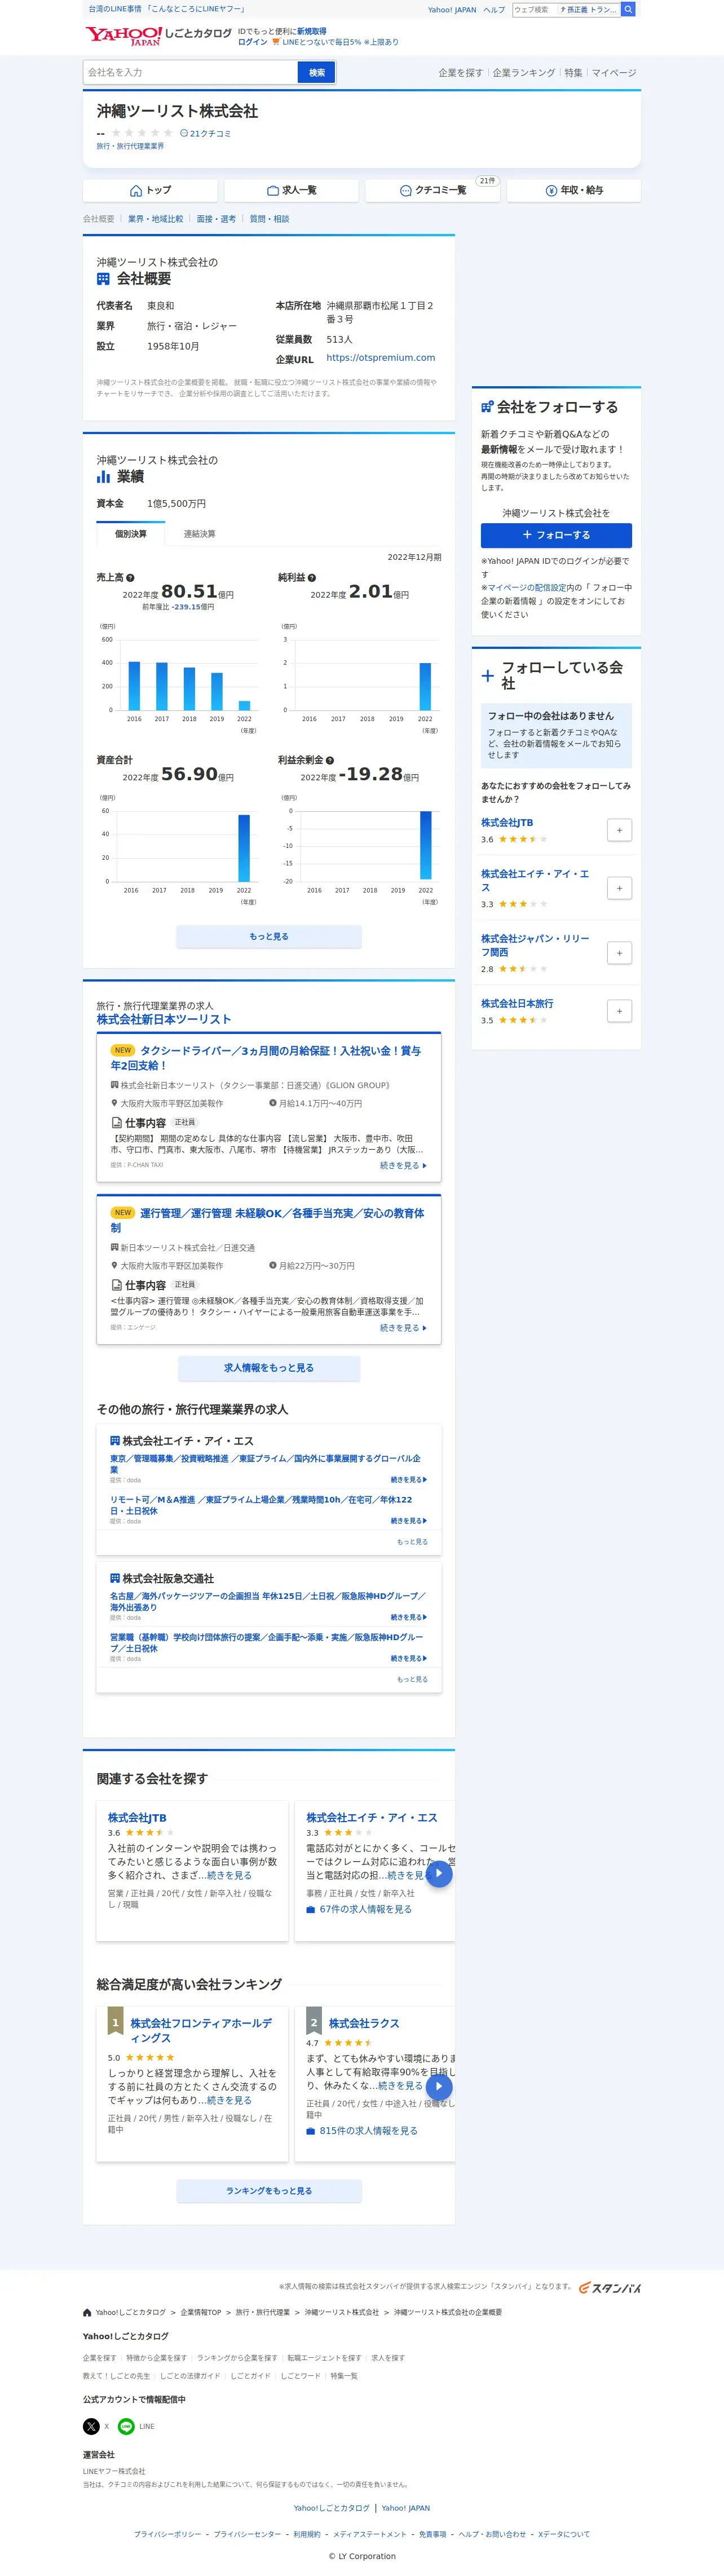This screenshot has width=724, height=2576.
Task: Click 求人情報をもっと見る button
Action: [x=269, y=1368]
